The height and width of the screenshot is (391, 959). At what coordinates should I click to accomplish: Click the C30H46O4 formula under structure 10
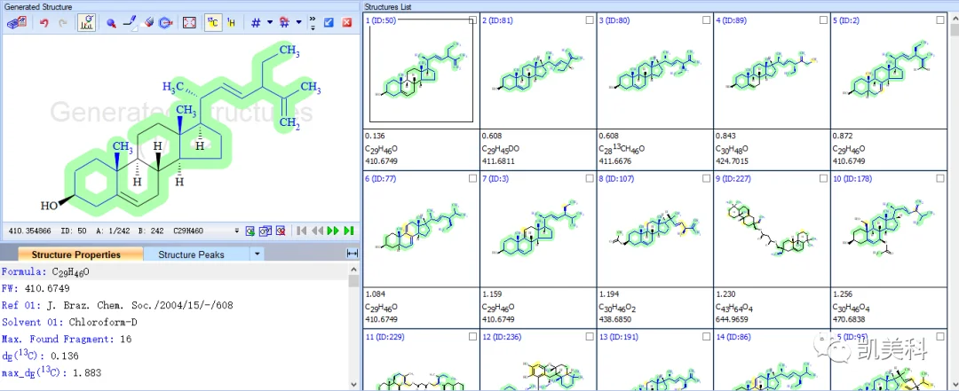pyautogui.click(x=852, y=308)
